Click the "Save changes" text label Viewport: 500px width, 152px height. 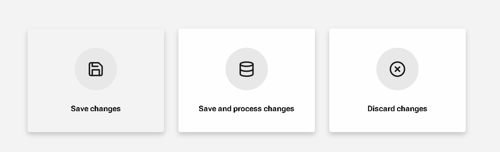96,109
